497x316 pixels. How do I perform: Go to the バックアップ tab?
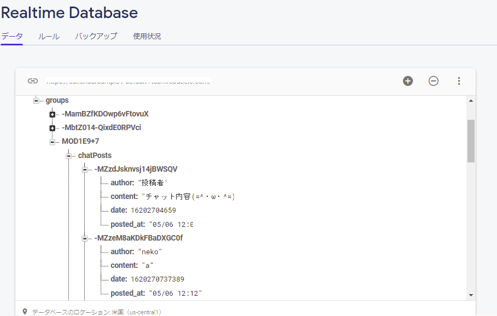[x=96, y=36]
